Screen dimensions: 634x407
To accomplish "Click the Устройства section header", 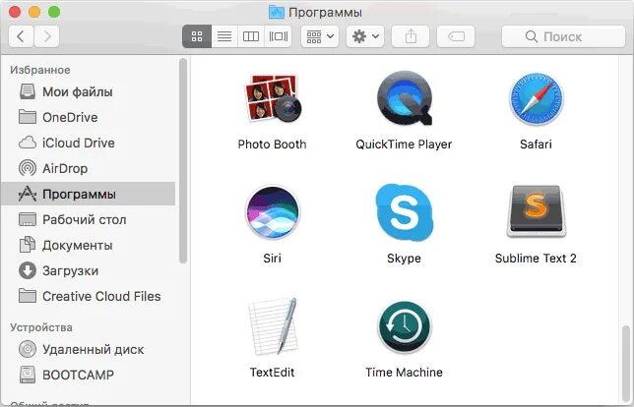I will click(x=41, y=327).
